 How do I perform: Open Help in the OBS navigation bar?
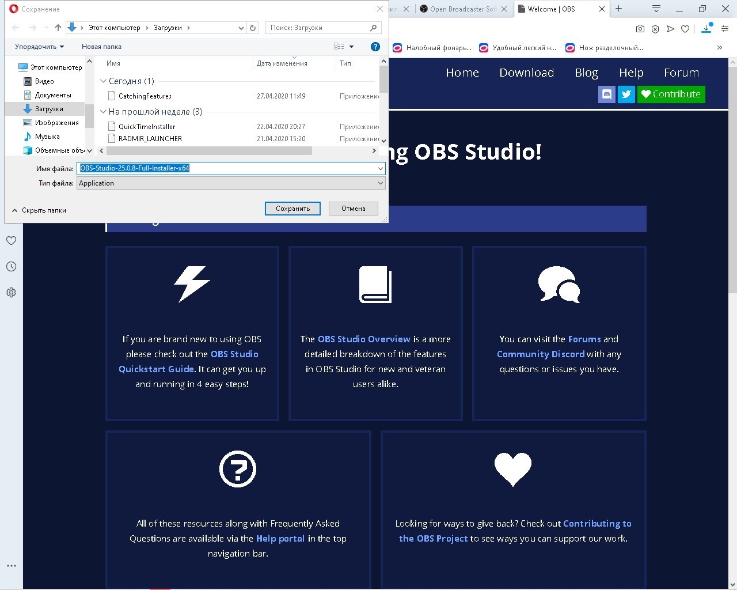tap(631, 73)
